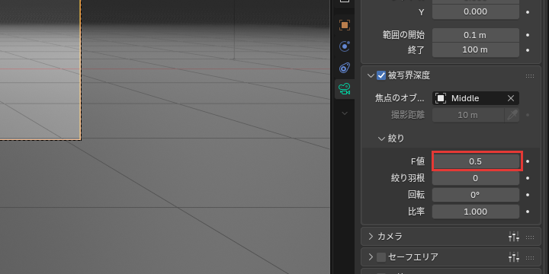The image size is (549, 274).
Task: Animate 比率 with its keyframe dot
Action: [528, 212]
